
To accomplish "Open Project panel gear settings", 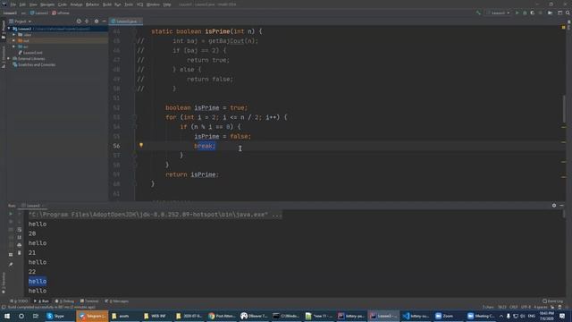I will (97, 21).
